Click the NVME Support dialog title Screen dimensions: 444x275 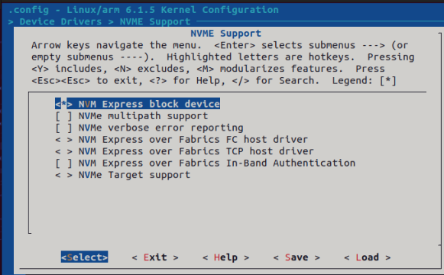225,34
